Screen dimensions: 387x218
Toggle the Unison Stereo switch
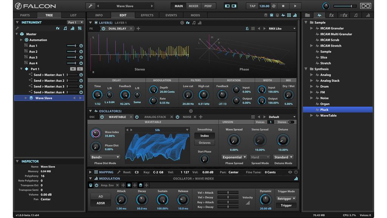291,122
